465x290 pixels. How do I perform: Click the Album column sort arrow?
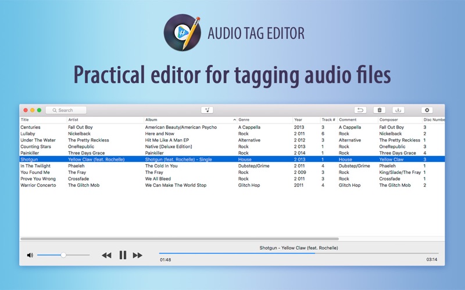(x=235, y=120)
